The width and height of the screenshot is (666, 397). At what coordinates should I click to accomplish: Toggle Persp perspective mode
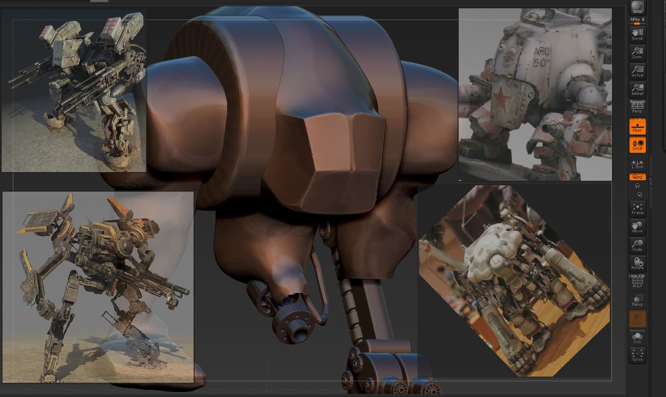(637, 108)
